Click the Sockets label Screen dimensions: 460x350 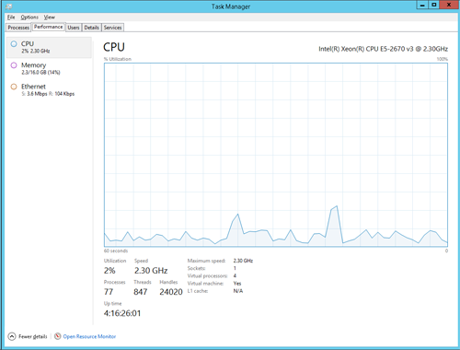coord(196,268)
